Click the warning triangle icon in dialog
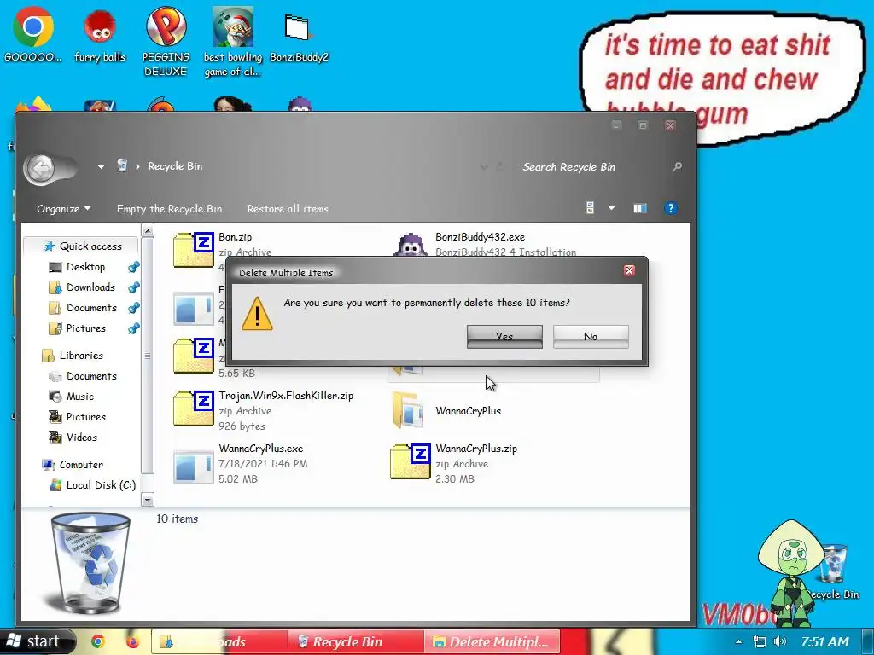Screen dimensions: 874x655 [x=257, y=314]
